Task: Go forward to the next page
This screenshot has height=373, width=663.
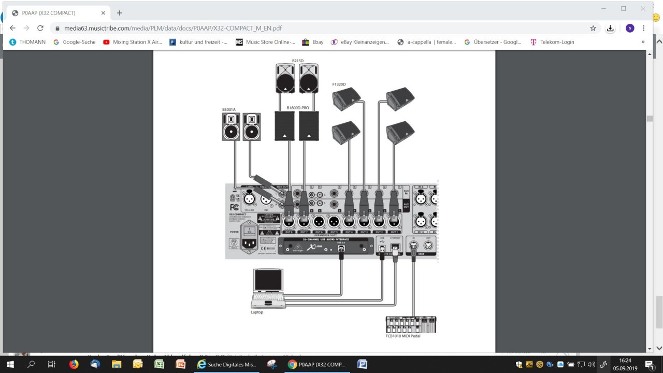Action: [x=26, y=28]
